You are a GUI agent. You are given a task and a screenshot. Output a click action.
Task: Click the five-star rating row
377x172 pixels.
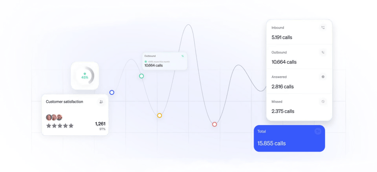pos(60,125)
